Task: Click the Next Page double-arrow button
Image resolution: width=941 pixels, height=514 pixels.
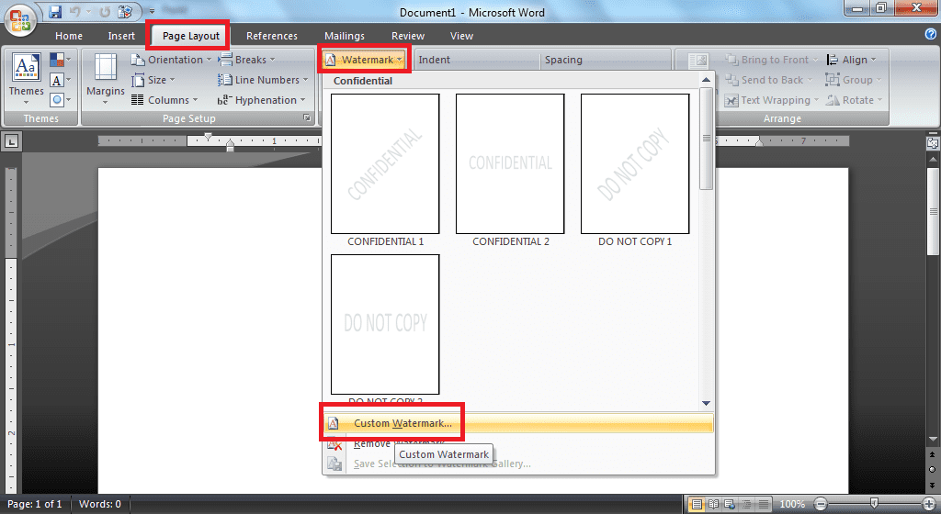Action: point(932,484)
